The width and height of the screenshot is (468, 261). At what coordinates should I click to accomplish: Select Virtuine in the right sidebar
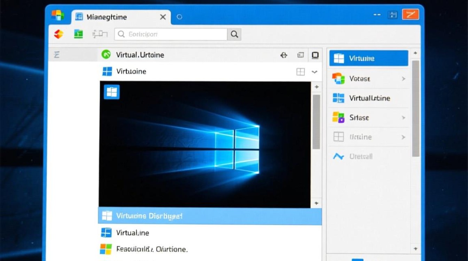368,58
